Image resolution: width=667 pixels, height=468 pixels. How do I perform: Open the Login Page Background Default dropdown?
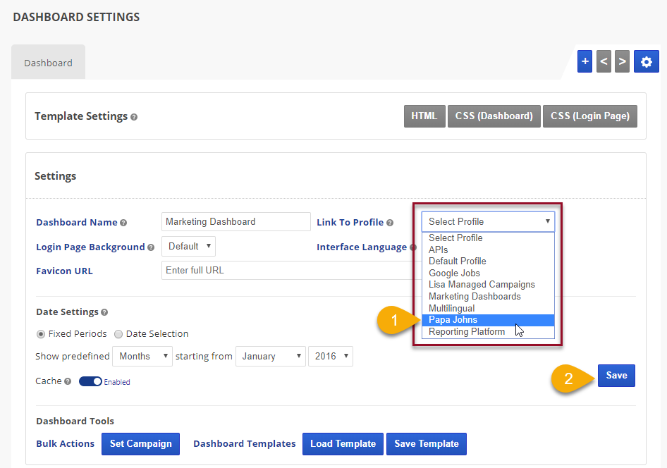coord(188,246)
